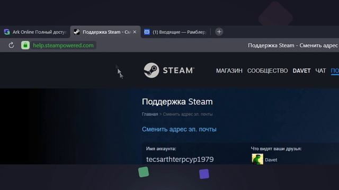Reload the current page
Viewport: 339px width, 190px height.
pyautogui.click(x=11, y=45)
